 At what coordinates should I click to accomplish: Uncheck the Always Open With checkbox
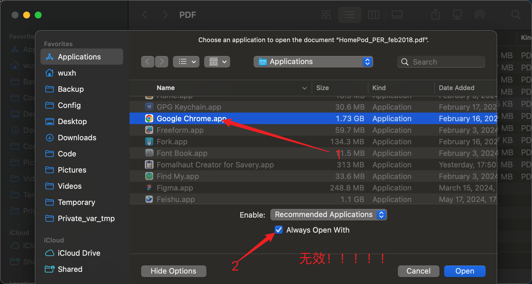(x=279, y=230)
